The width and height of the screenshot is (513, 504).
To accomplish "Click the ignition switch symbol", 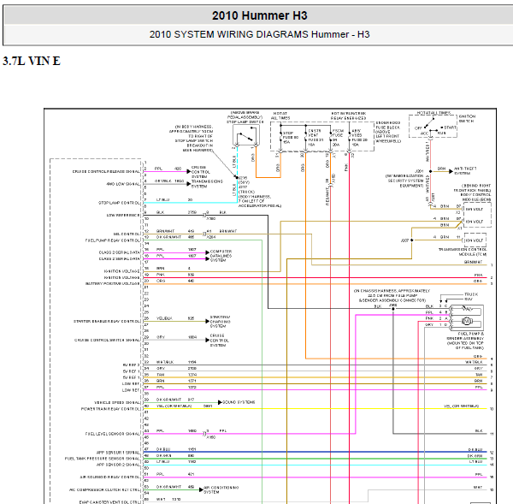I will pos(433,127).
